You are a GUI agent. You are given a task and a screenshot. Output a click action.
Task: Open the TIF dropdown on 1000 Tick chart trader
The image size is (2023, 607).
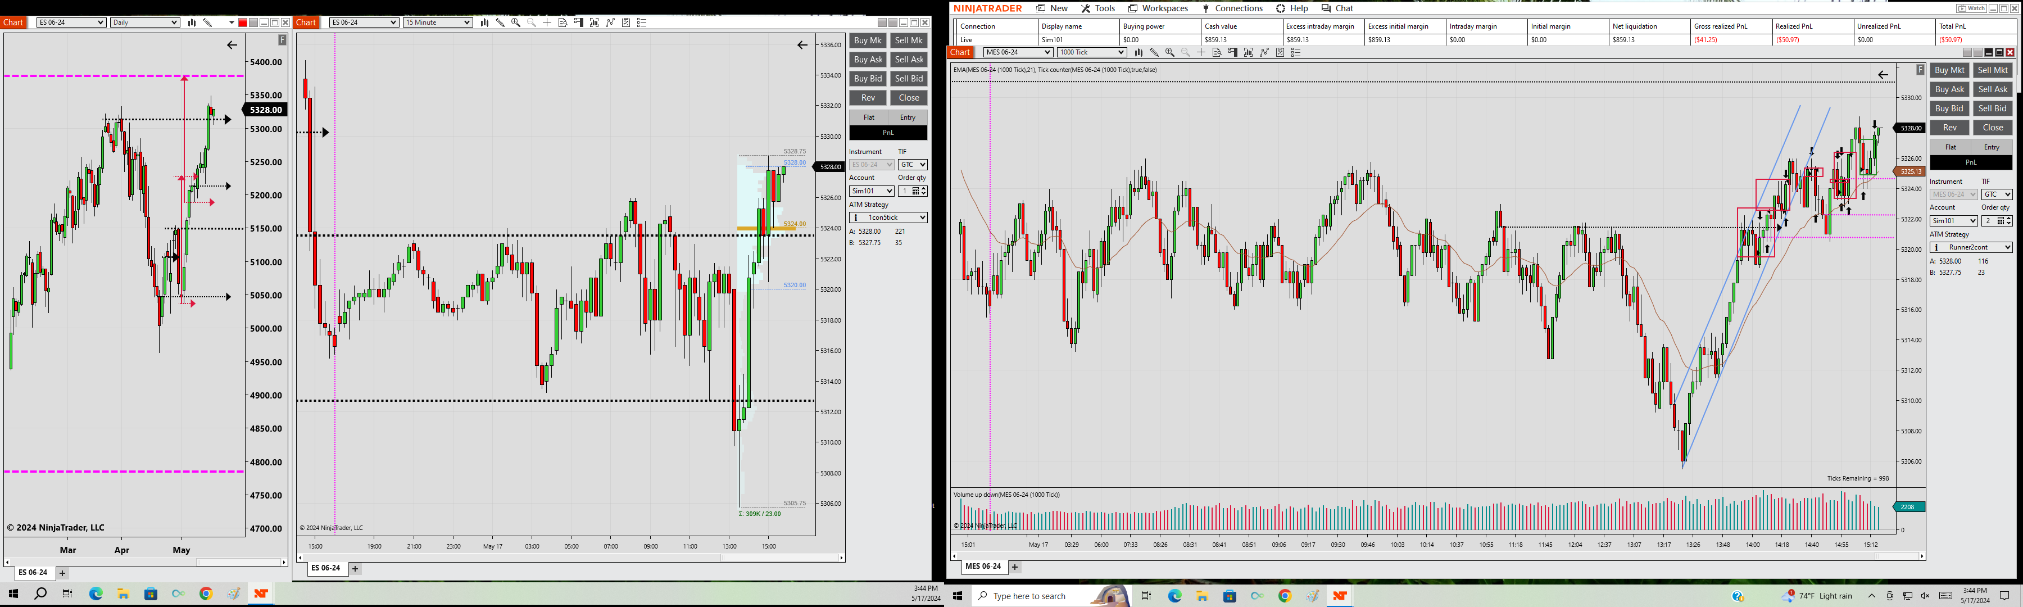pos(1997,194)
